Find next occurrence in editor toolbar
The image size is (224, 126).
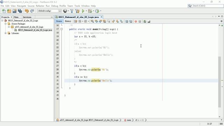(x=100, y=21)
